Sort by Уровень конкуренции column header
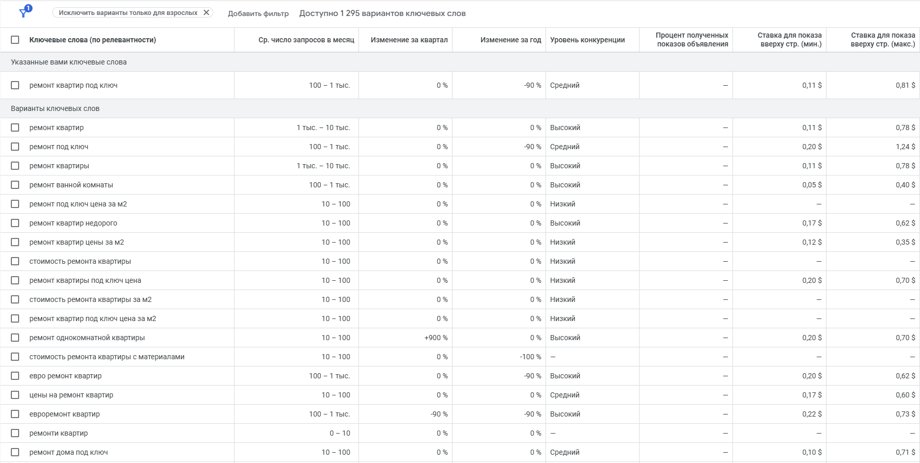Screen dimensions: 920x463 point(587,40)
